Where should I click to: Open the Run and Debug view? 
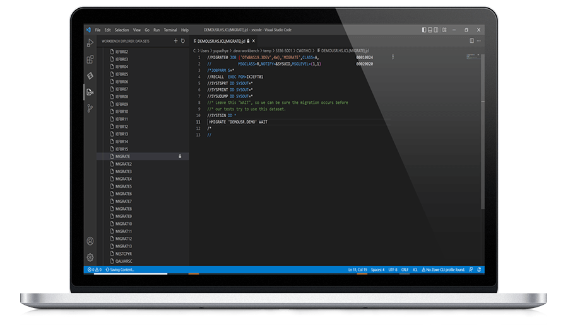pos(90,43)
